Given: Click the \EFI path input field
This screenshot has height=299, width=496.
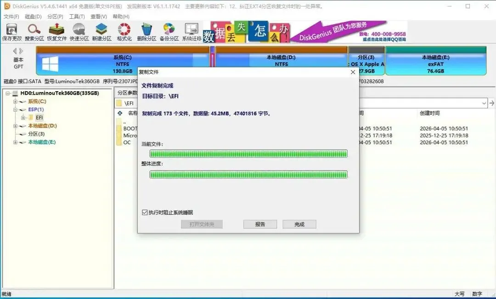Looking at the screenshot, I should coord(300,103).
